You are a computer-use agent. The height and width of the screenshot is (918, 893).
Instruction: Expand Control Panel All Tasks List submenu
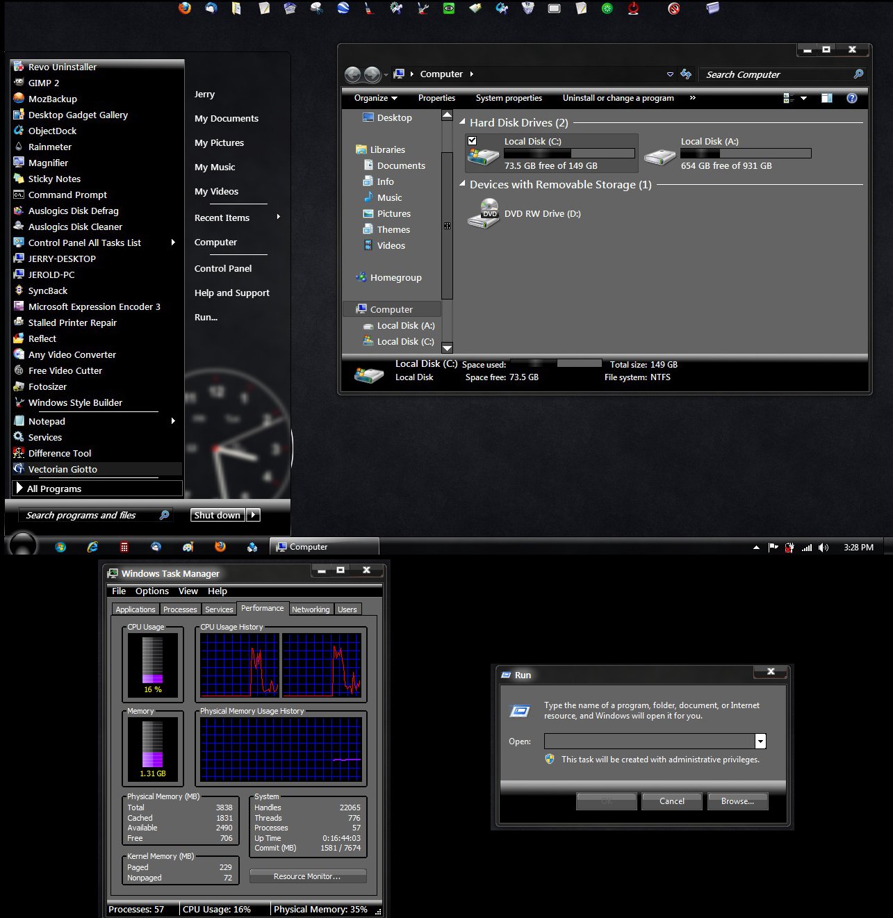173,243
